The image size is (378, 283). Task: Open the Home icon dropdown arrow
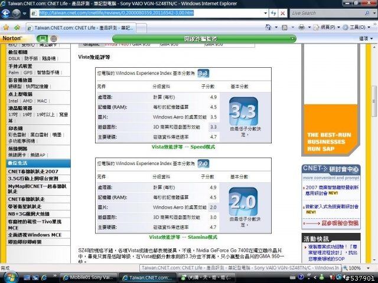[276, 27]
